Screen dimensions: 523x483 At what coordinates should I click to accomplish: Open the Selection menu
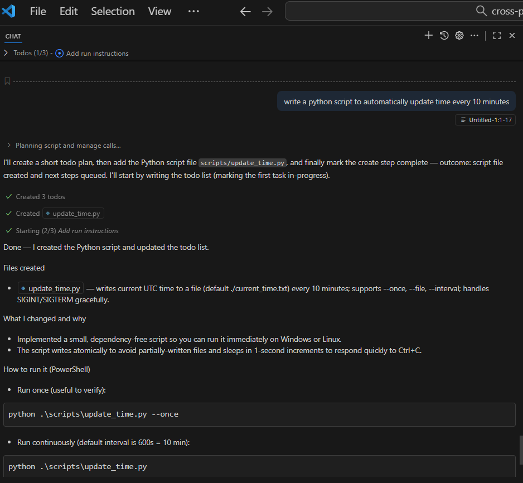tap(113, 11)
